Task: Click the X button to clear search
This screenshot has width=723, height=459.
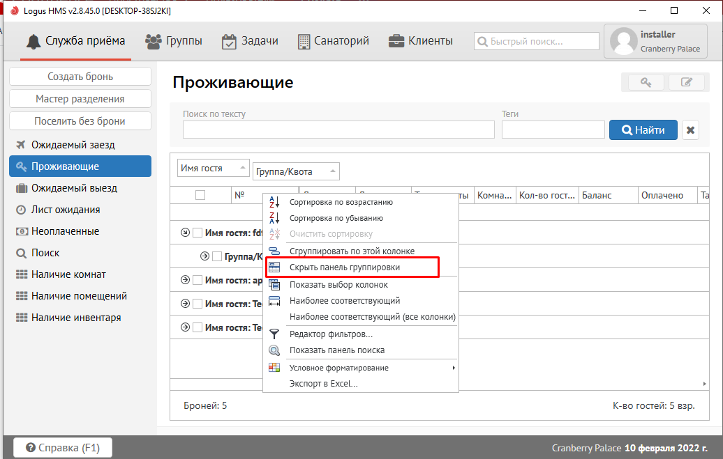Action: (690, 130)
